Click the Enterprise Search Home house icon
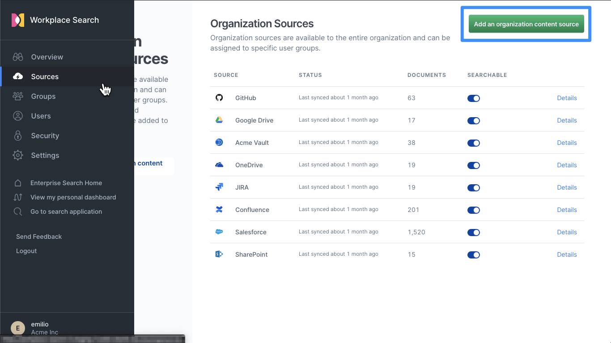 point(18,183)
